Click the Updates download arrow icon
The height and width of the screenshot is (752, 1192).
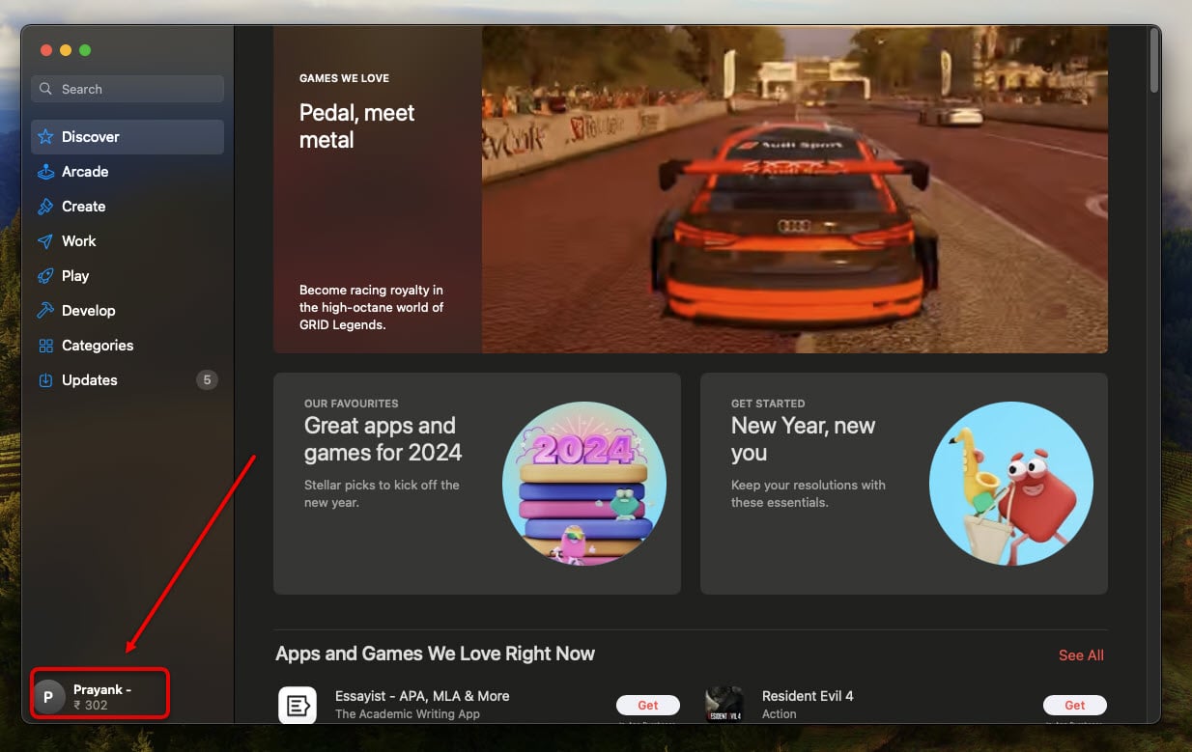click(x=45, y=380)
